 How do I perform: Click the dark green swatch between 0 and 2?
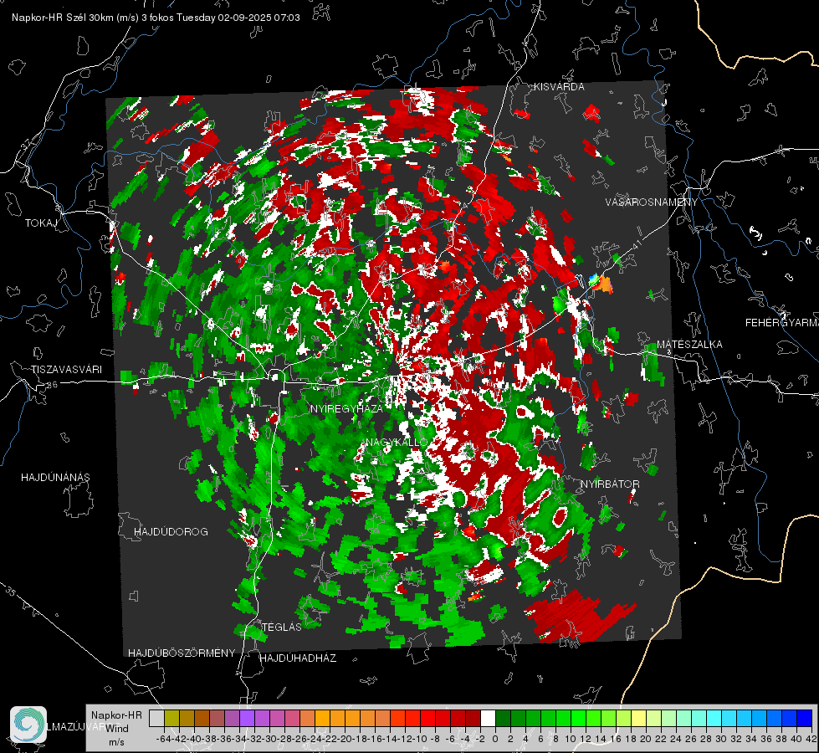[503, 719]
